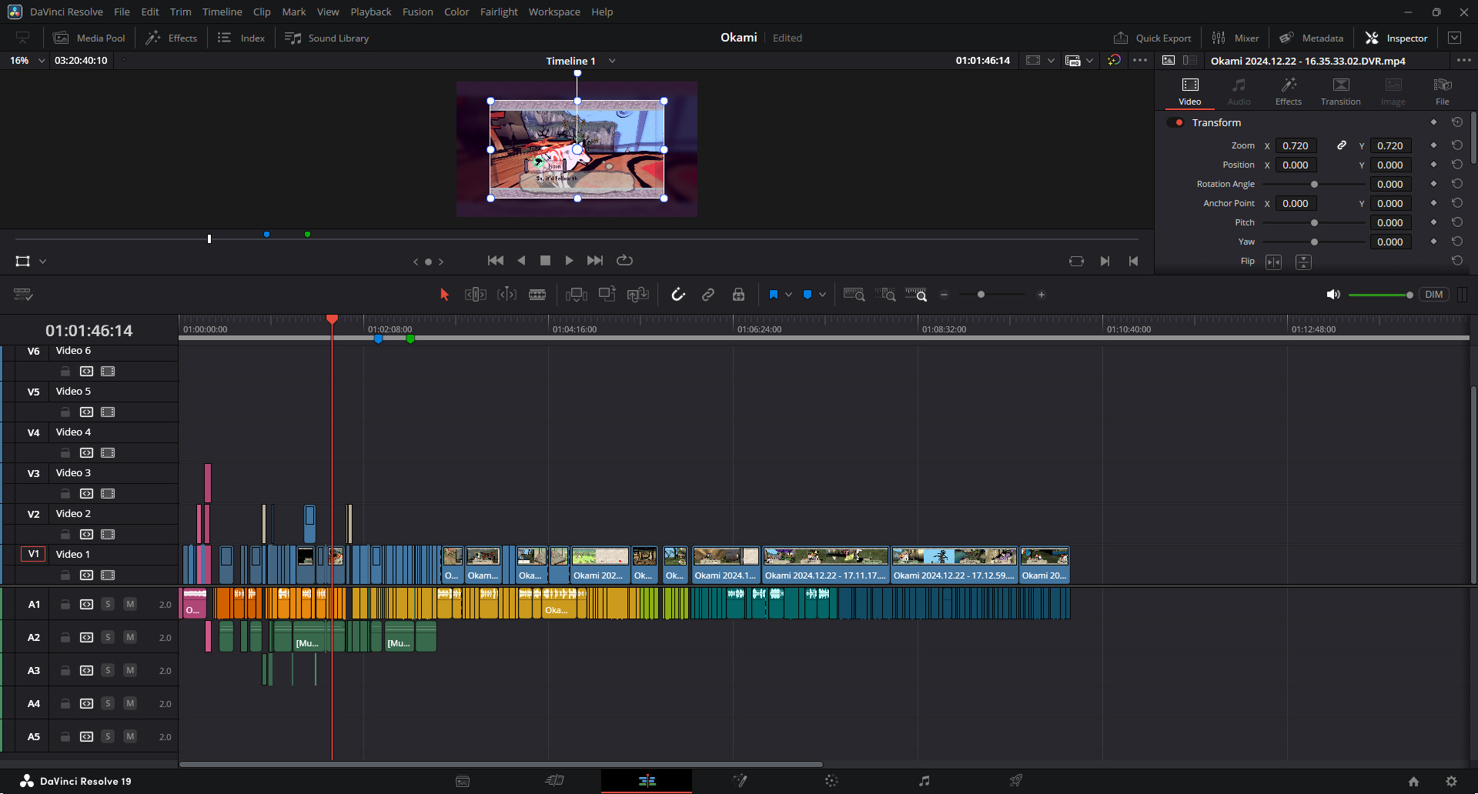Click the blue Flag icon

point(774,295)
